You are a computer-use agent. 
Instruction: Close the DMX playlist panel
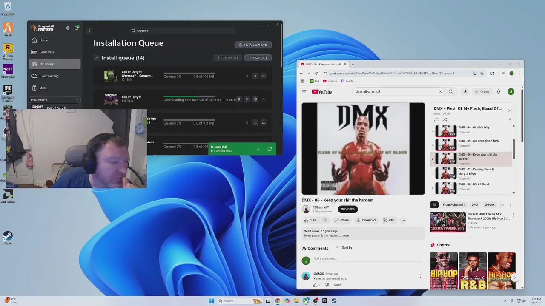click(510, 110)
